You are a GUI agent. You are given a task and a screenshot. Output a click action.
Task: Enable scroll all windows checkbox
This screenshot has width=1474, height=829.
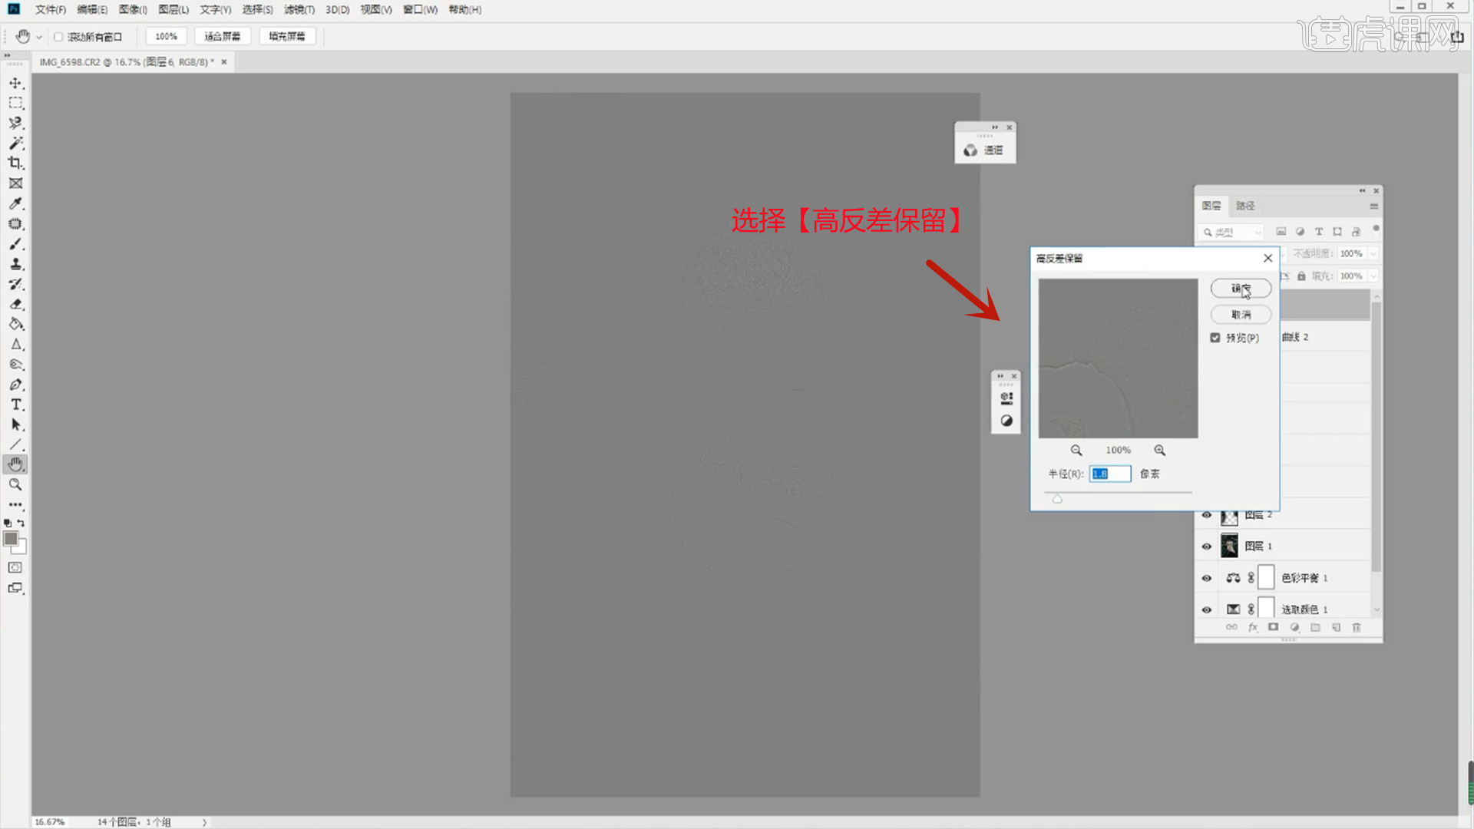58,37
